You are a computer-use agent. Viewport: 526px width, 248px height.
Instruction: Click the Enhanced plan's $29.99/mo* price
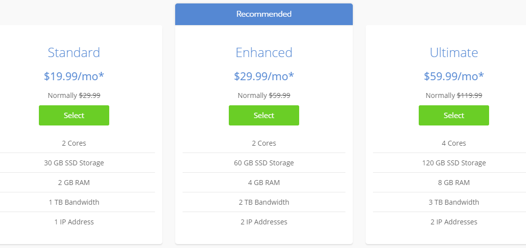tap(264, 76)
